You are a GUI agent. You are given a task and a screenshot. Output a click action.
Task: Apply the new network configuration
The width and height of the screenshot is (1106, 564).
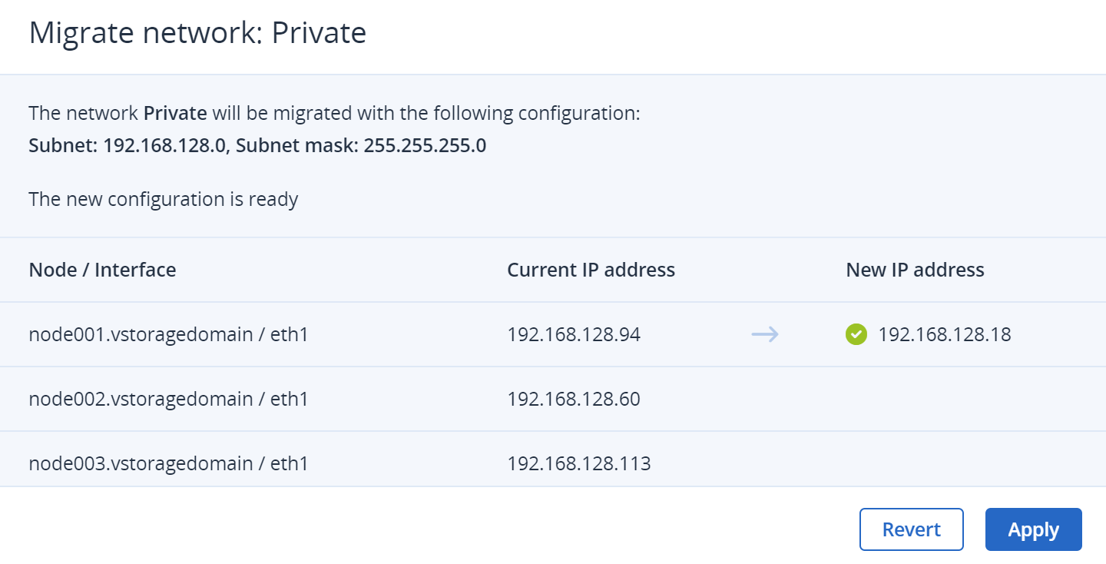tap(1033, 529)
